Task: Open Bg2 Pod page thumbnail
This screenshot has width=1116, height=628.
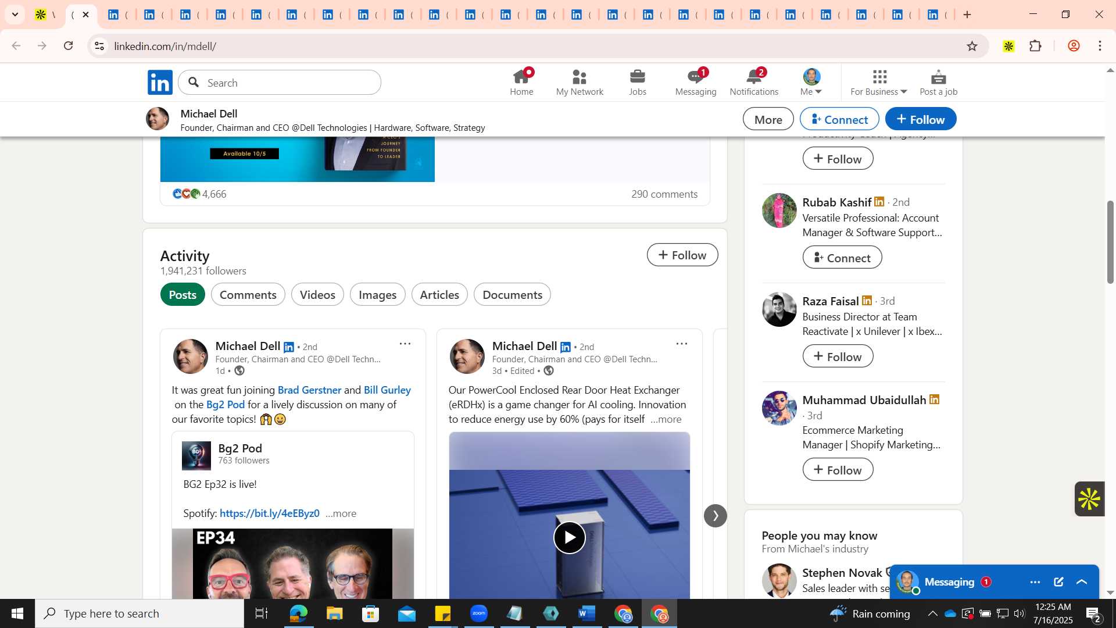Action: [196, 456]
